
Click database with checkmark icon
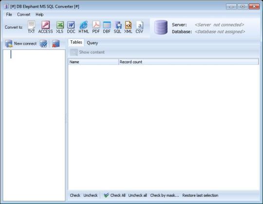43,43
